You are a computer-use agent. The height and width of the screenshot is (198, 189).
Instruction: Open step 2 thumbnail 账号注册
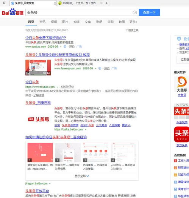68,152
